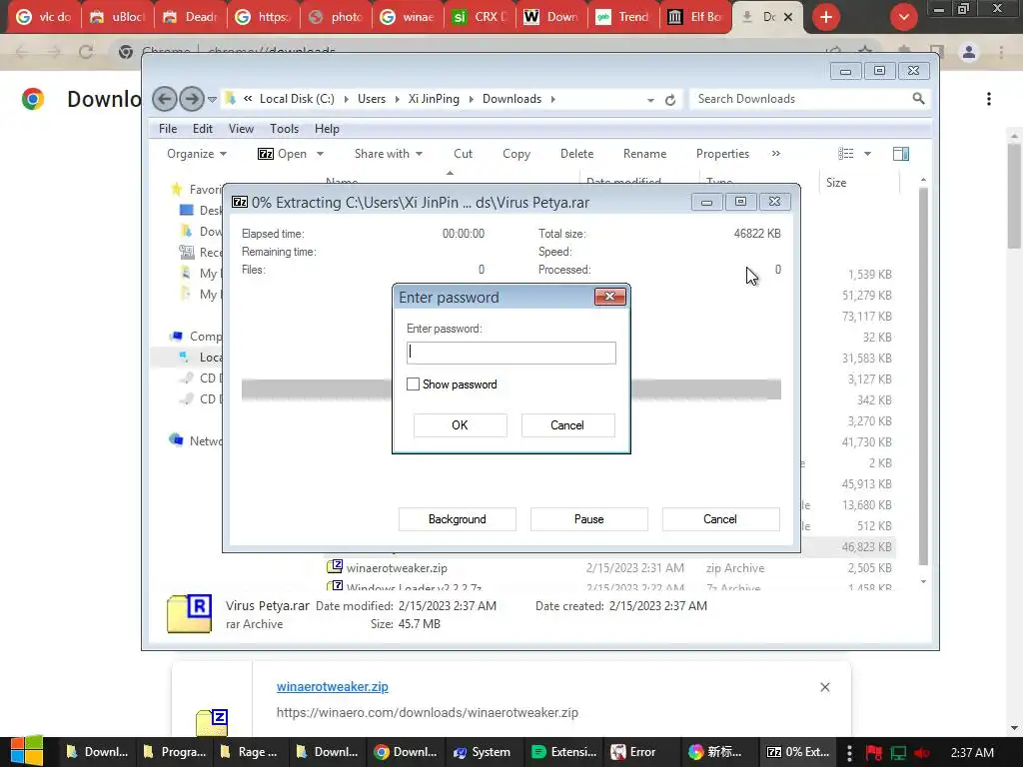Click the Windows Start button

(x=27, y=751)
